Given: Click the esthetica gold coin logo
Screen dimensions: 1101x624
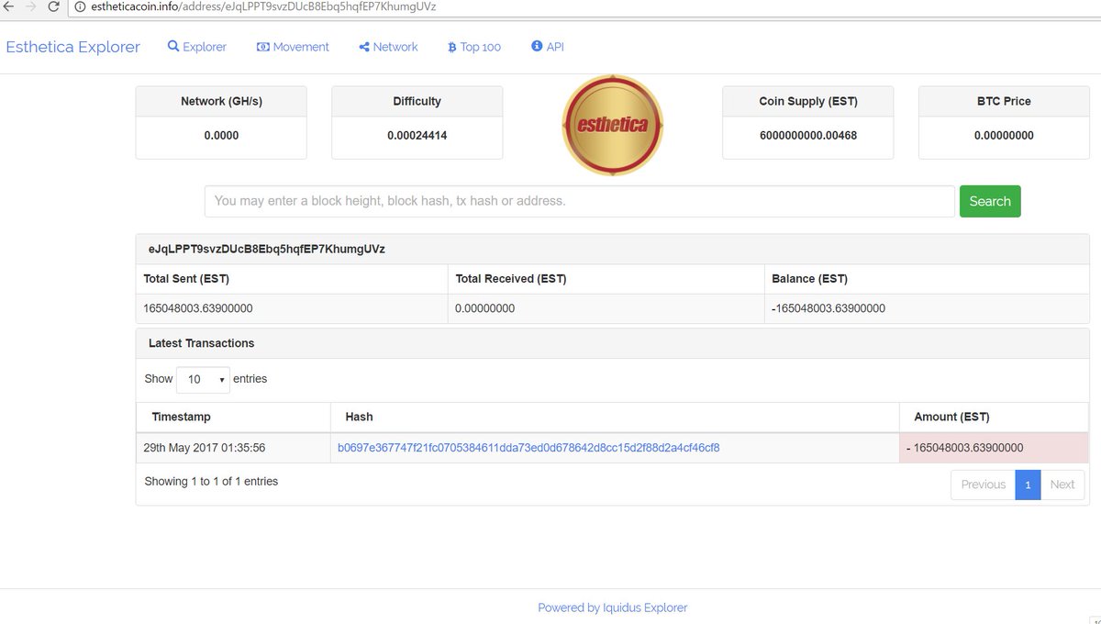Looking at the screenshot, I should pos(612,126).
